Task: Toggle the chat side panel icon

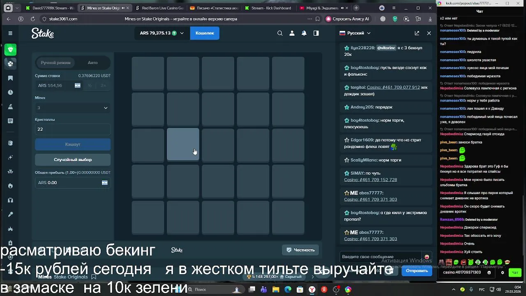Action: tap(316, 33)
